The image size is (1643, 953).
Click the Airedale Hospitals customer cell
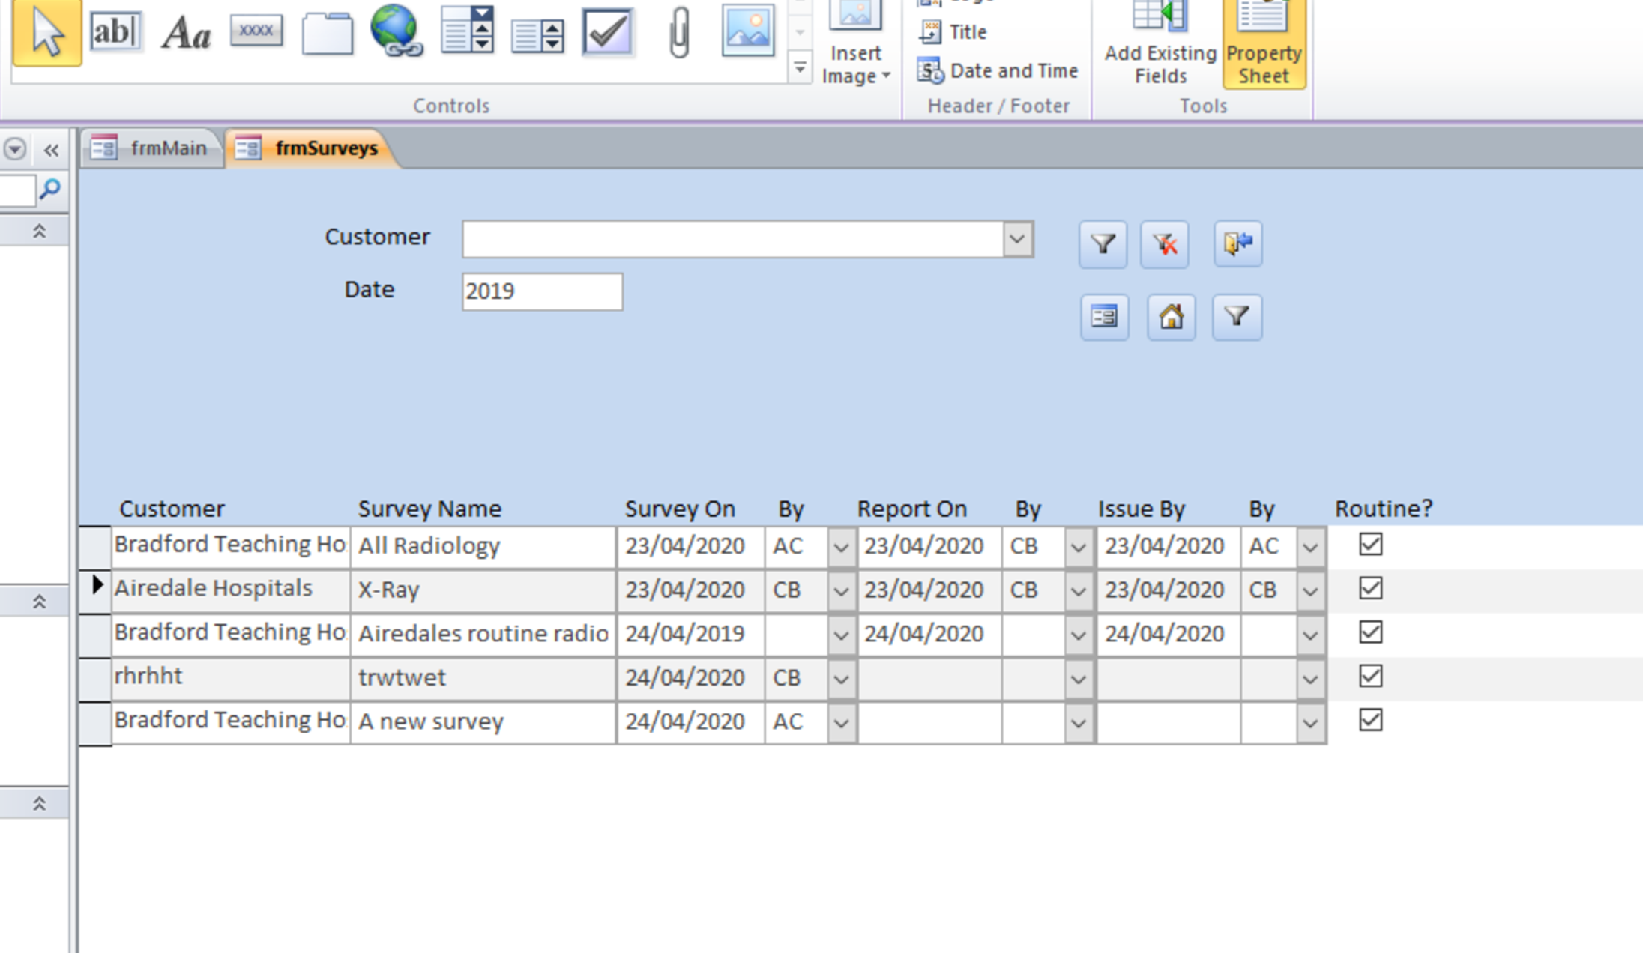[231, 590]
